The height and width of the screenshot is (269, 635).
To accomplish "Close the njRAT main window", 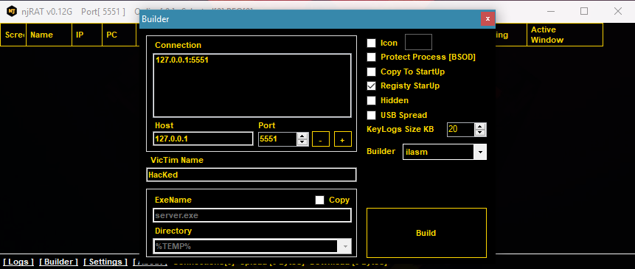I will click(x=618, y=11).
